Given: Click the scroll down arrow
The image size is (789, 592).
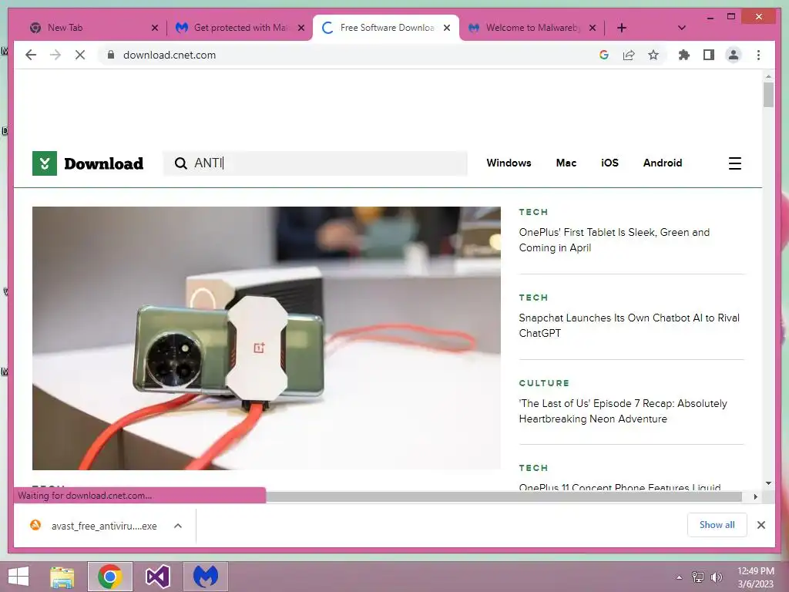Looking at the screenshot, I should click(768, 483).
